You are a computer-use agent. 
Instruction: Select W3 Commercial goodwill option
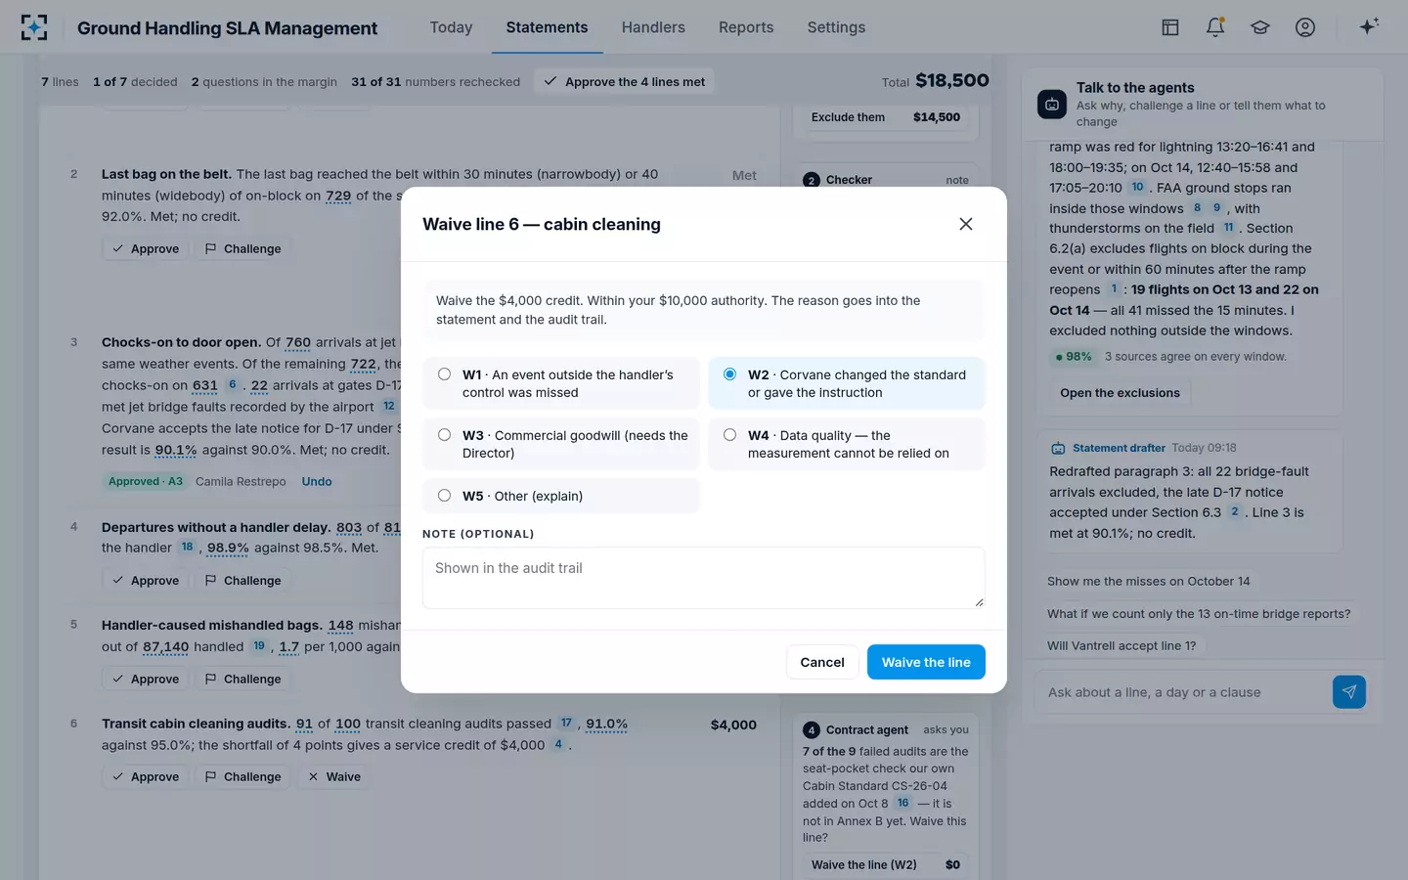pyautogui.click(x=561, y=444)
